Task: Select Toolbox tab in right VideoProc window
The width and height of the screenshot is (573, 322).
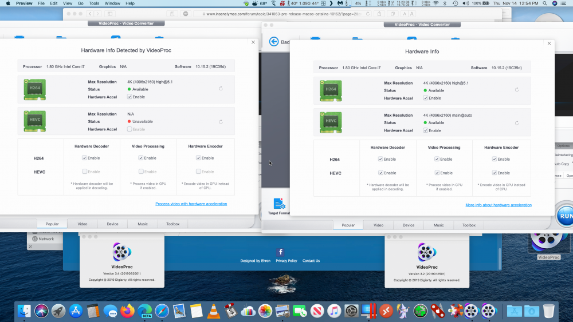Action: click(469, 225)
